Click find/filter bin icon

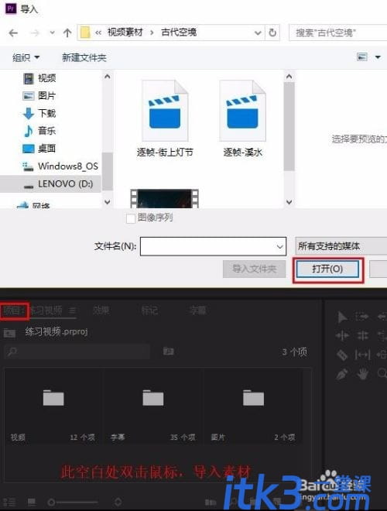(169, 352)
